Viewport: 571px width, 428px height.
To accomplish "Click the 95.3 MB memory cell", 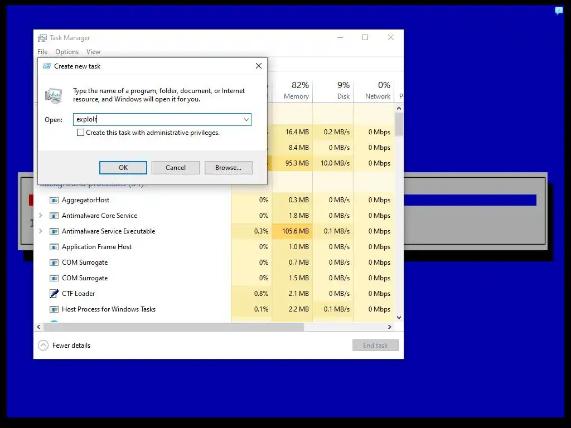I will pos(292,163).
